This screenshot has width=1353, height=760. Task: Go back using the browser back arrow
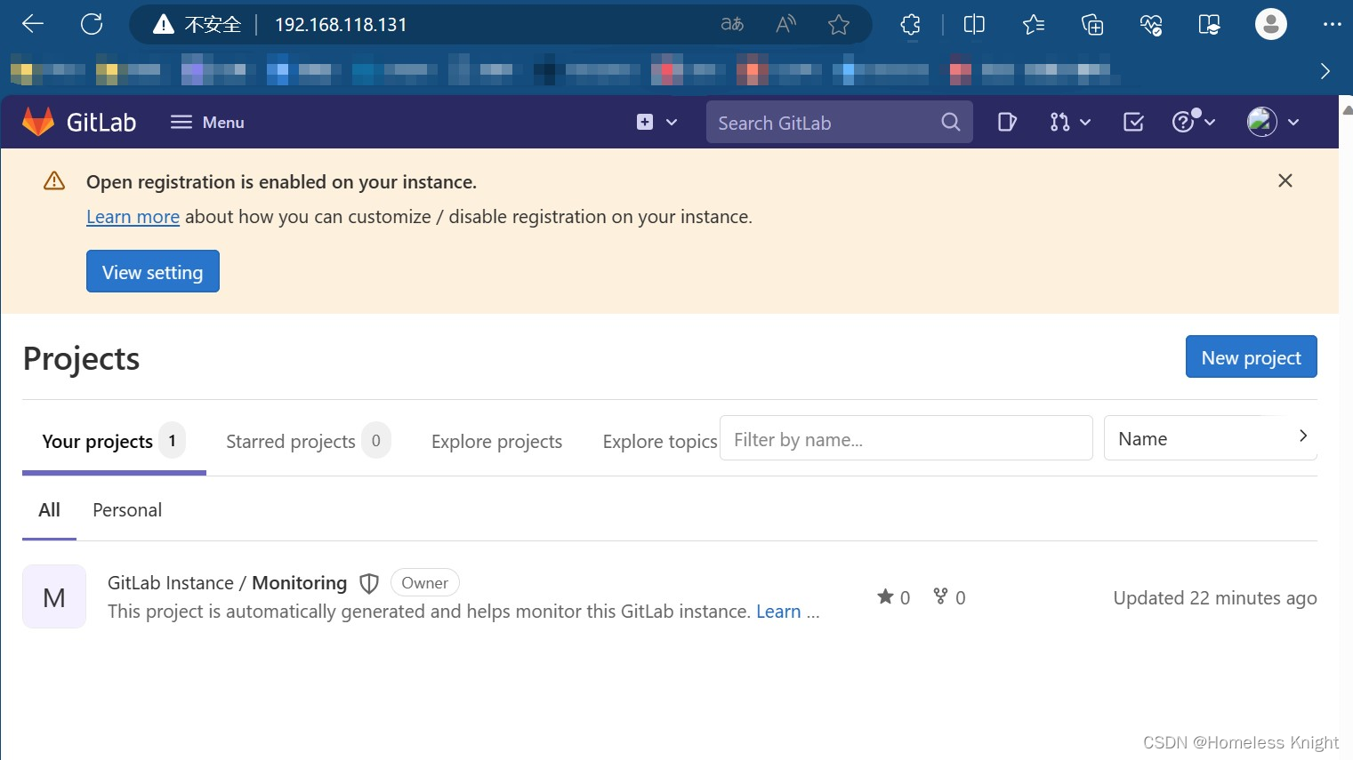click(x=33, y=24)
